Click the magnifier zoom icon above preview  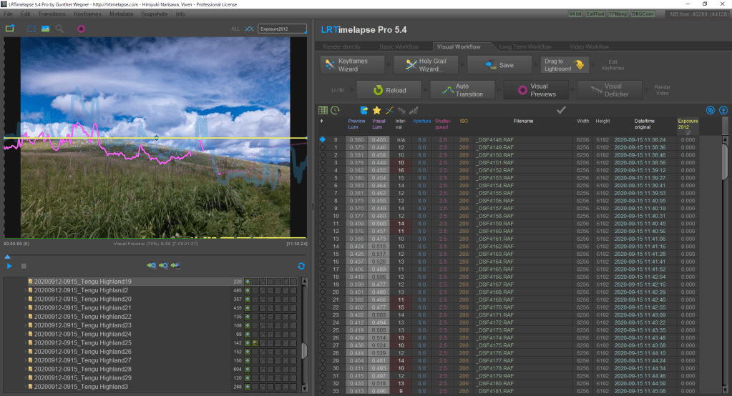point(60,29)
